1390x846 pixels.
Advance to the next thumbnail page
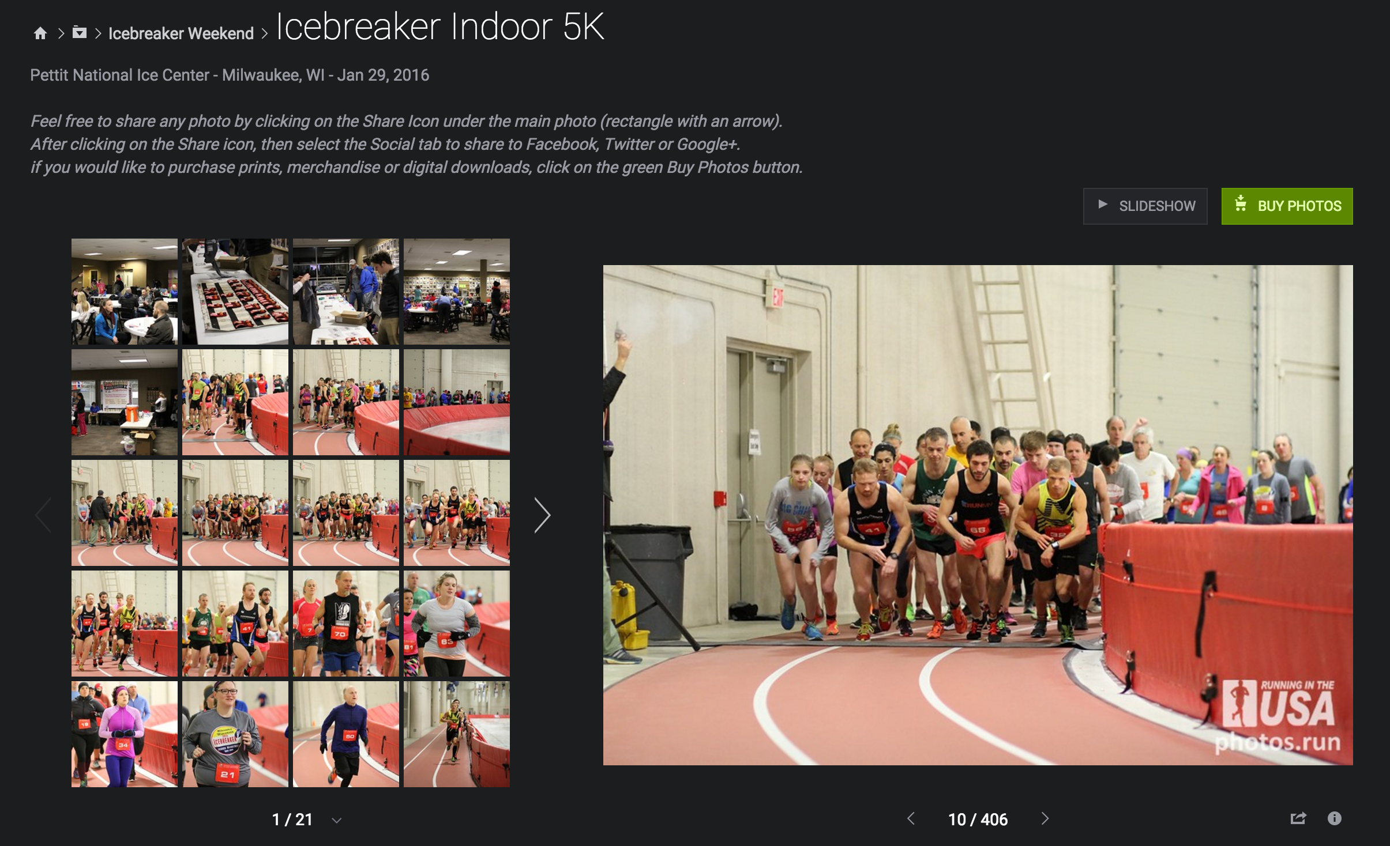(x=542, y=515)
